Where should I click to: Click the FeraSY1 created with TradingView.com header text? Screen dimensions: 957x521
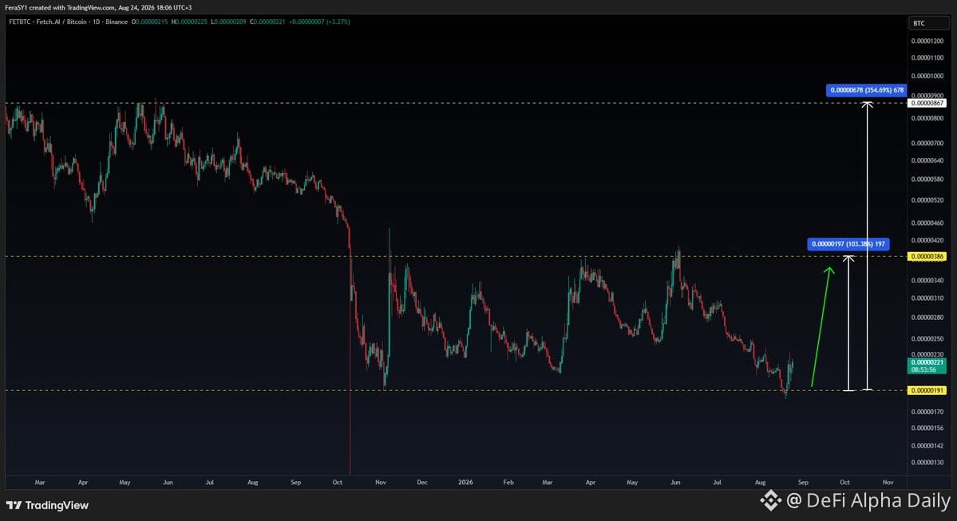[x=98, y=8]
